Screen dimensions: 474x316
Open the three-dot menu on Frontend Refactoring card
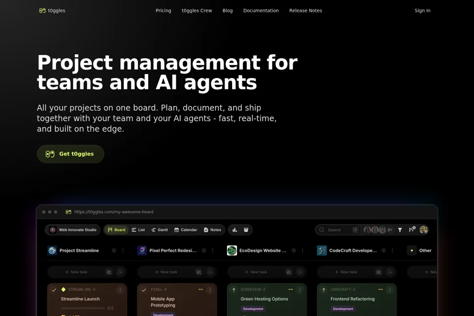point(390,290)
